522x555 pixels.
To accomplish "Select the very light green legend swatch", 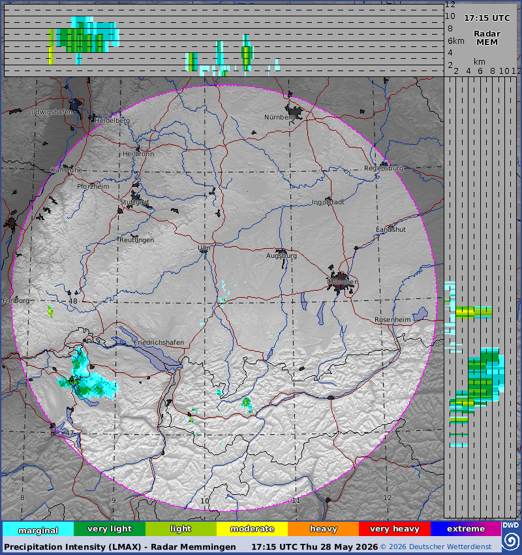I will 110,529.
